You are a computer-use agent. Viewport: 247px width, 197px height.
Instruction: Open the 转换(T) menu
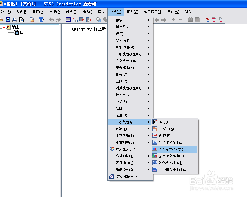72,12
